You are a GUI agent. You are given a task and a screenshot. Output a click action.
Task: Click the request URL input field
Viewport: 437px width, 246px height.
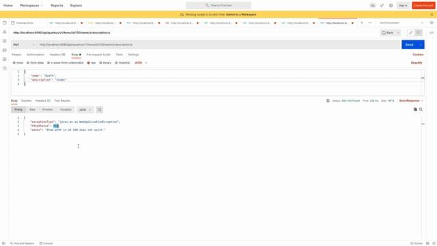pos(218,44)
